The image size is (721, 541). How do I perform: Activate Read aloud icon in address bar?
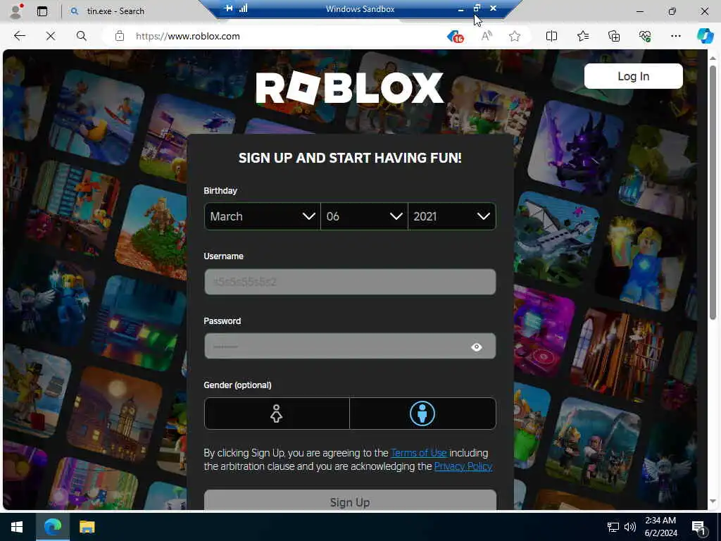click(487, 36)
